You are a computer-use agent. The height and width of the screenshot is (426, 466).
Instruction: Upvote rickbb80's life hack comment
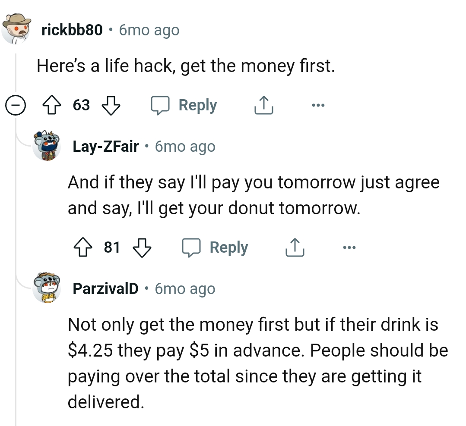click(x=52, y=105)
